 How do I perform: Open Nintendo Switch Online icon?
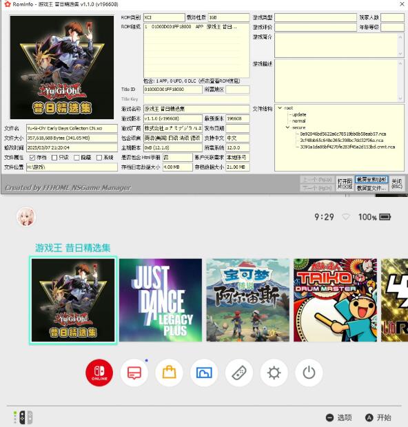(99, 373)
